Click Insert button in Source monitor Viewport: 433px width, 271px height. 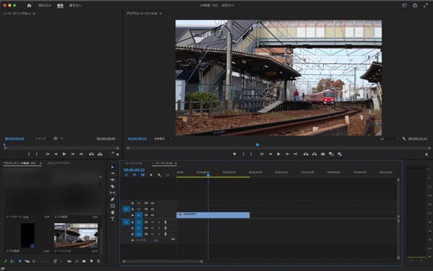click(x=91, y=154)
